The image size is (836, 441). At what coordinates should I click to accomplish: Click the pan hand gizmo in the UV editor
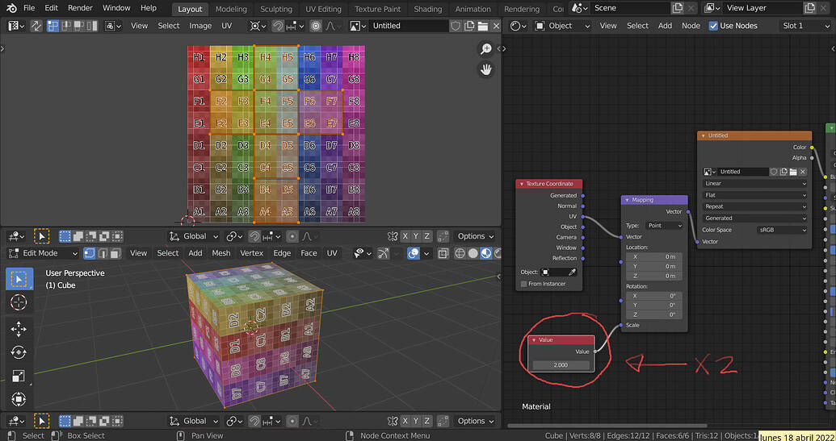(x=485, y=69)
